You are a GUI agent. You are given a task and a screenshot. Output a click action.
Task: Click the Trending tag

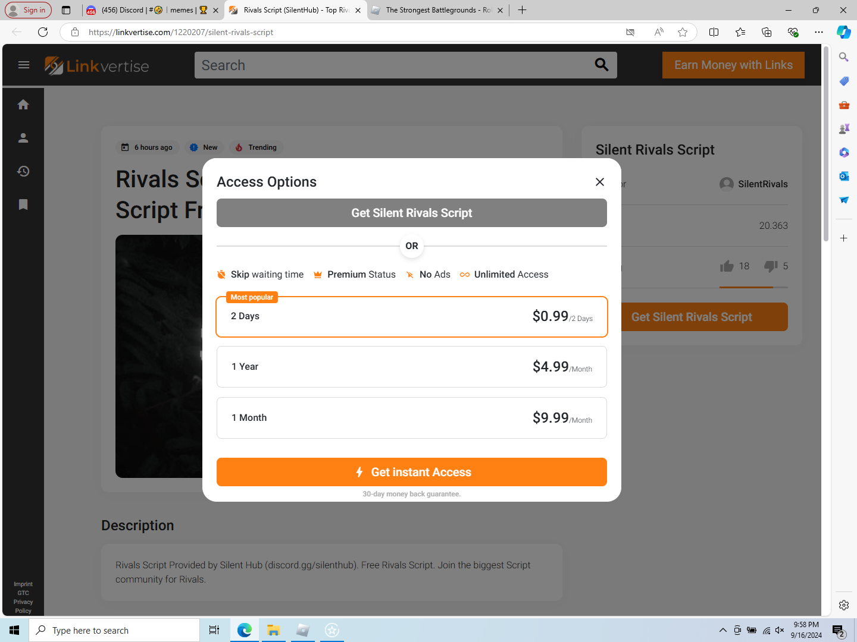(257, 147)
